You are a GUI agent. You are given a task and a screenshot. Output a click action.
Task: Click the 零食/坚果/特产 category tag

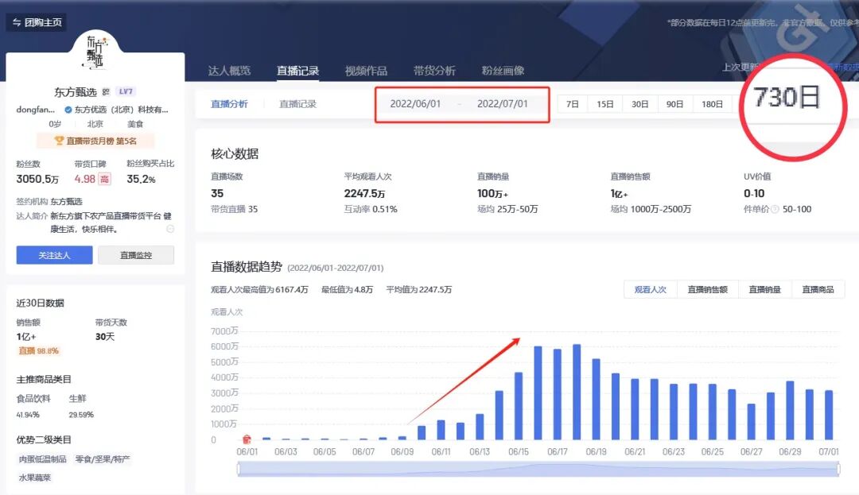103,459
